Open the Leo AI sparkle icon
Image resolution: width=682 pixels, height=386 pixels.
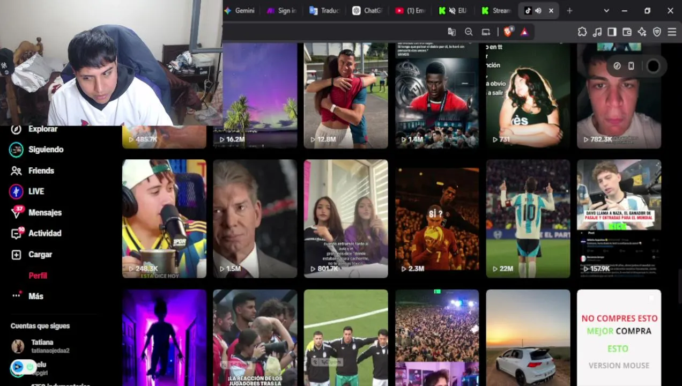642,32
